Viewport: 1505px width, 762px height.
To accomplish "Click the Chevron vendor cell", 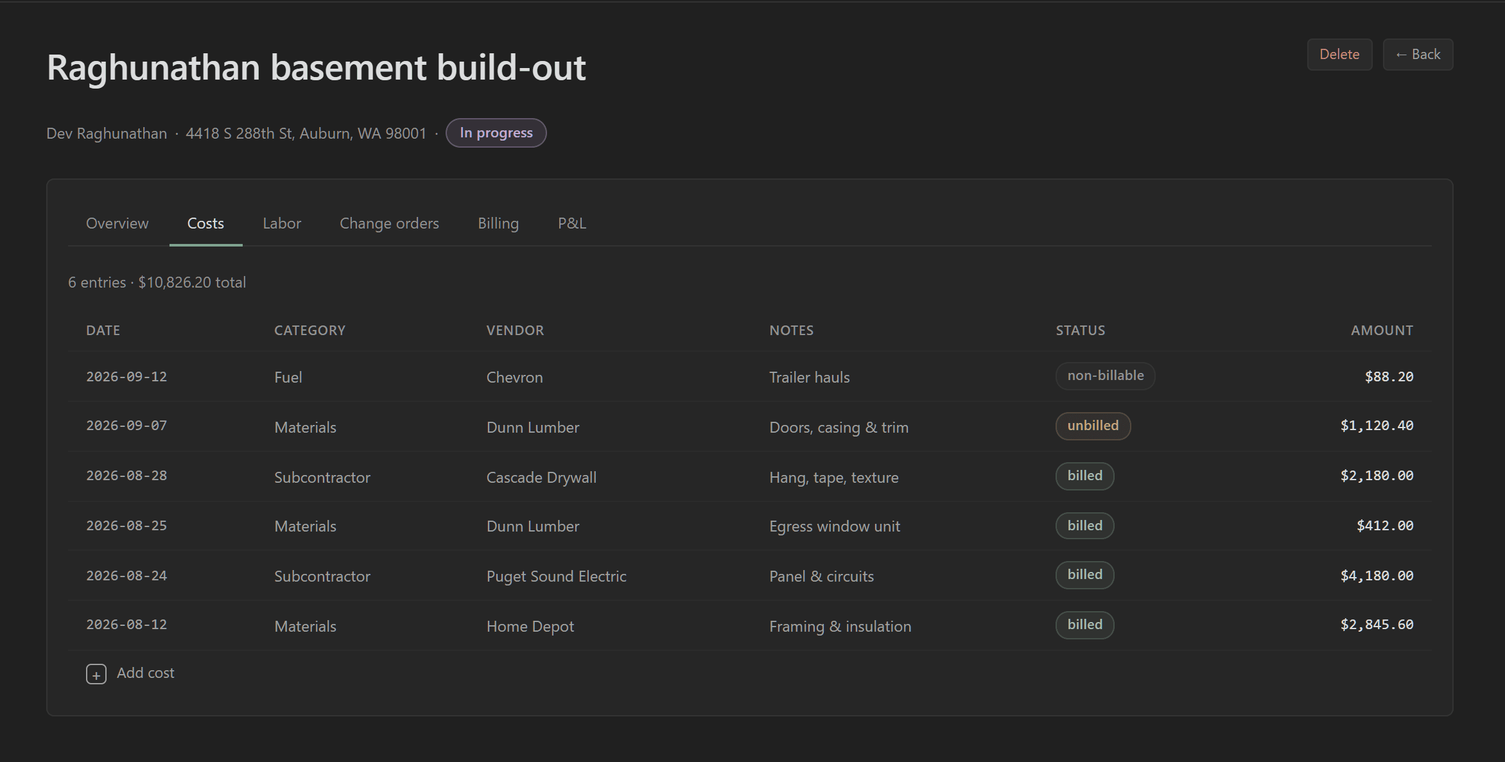I will coord(514,377).
